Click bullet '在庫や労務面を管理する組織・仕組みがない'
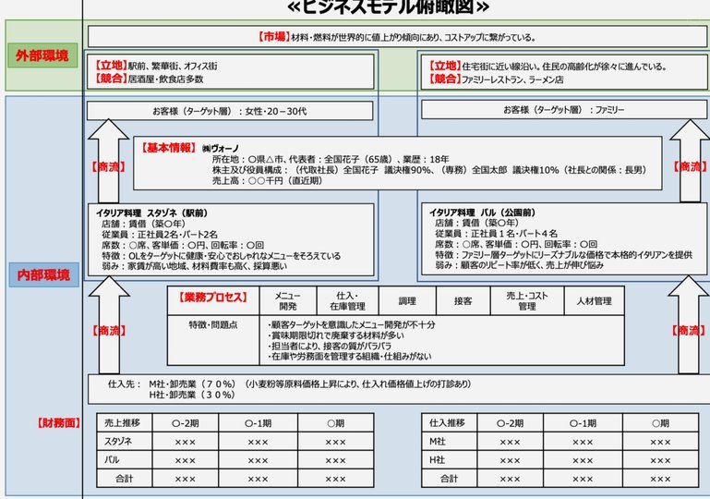Screen dimensions: 710x499 [x=349, y=357]
